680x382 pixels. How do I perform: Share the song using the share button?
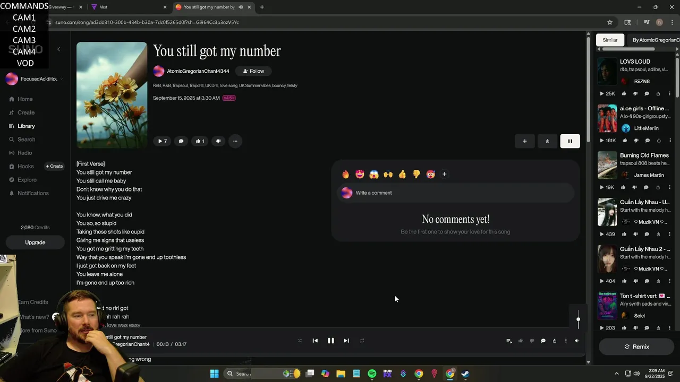[x=547, y=141]
